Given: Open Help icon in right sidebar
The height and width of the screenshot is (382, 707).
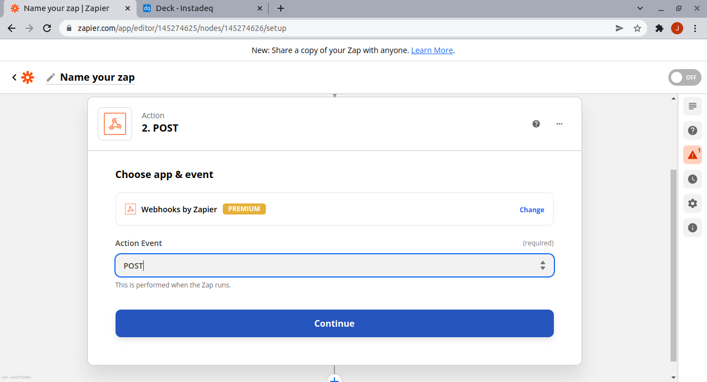Looking at the screenshot, I should tap(693, 131).
